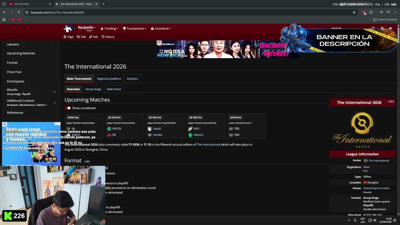Jump to Prize Pool in contents
Image resolution: width=400 pixels, height=225 pixels.
click(14, 72)
